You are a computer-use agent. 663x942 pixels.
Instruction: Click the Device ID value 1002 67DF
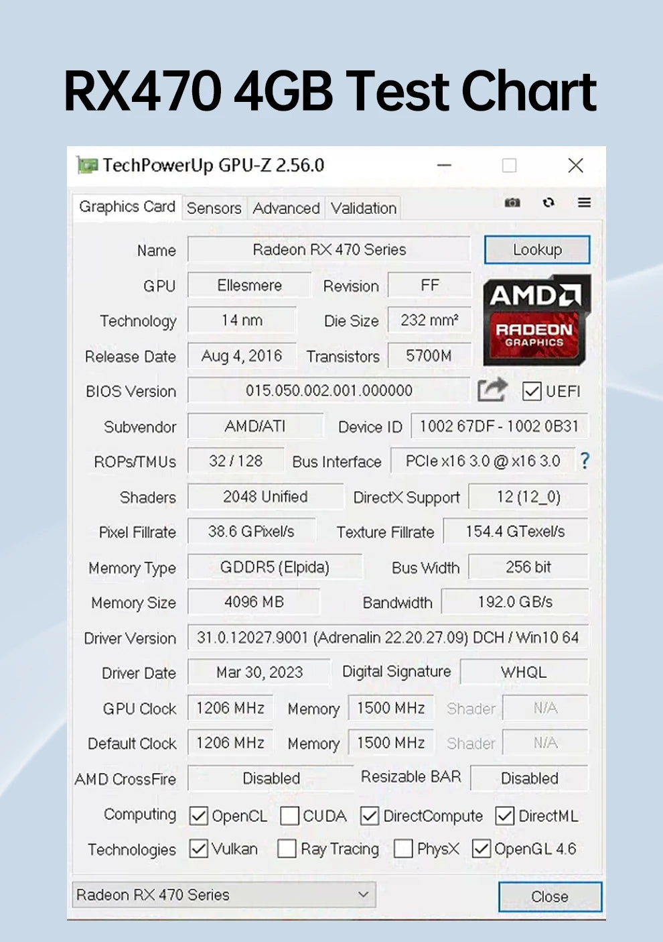(x=500, y=426)
